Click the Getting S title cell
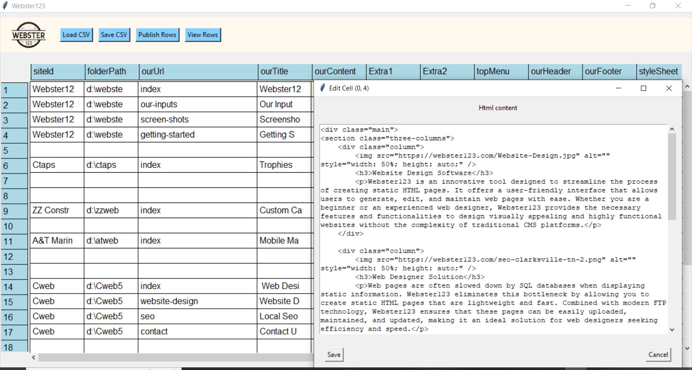This screenshot has height=370, width=692. 285,135
